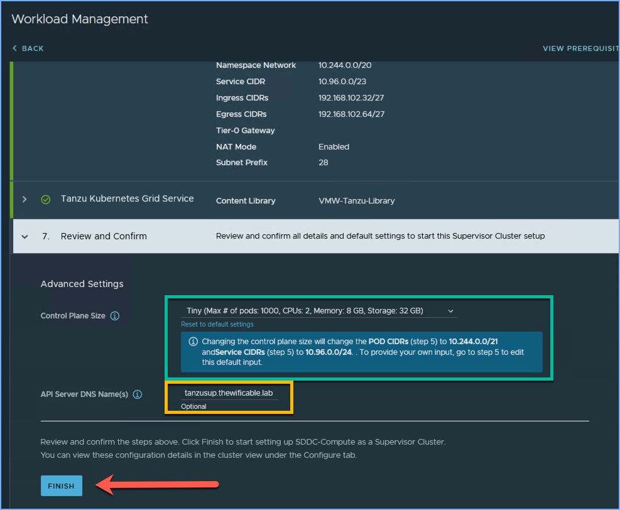The width and height of the screenshot is (620, 510).
Task: Collapse the Review and Confirm step chevron
Action: [24, 237]
